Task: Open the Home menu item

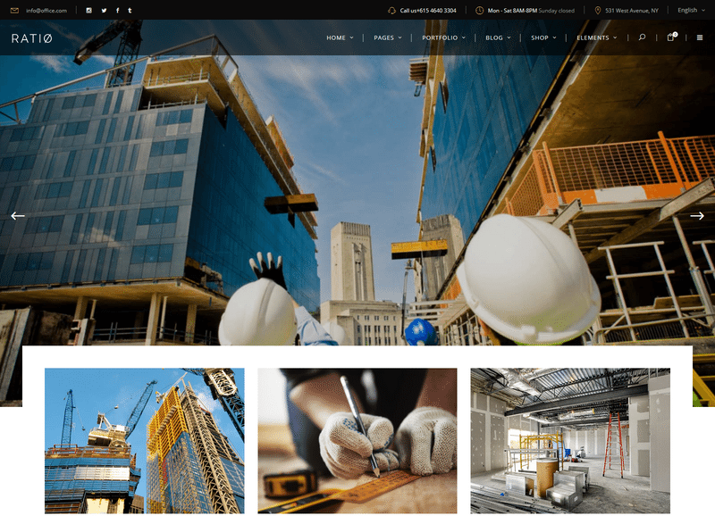Action: click(340, 37)
